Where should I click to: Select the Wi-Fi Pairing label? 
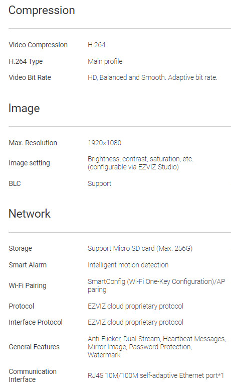(x=28, y=285)
